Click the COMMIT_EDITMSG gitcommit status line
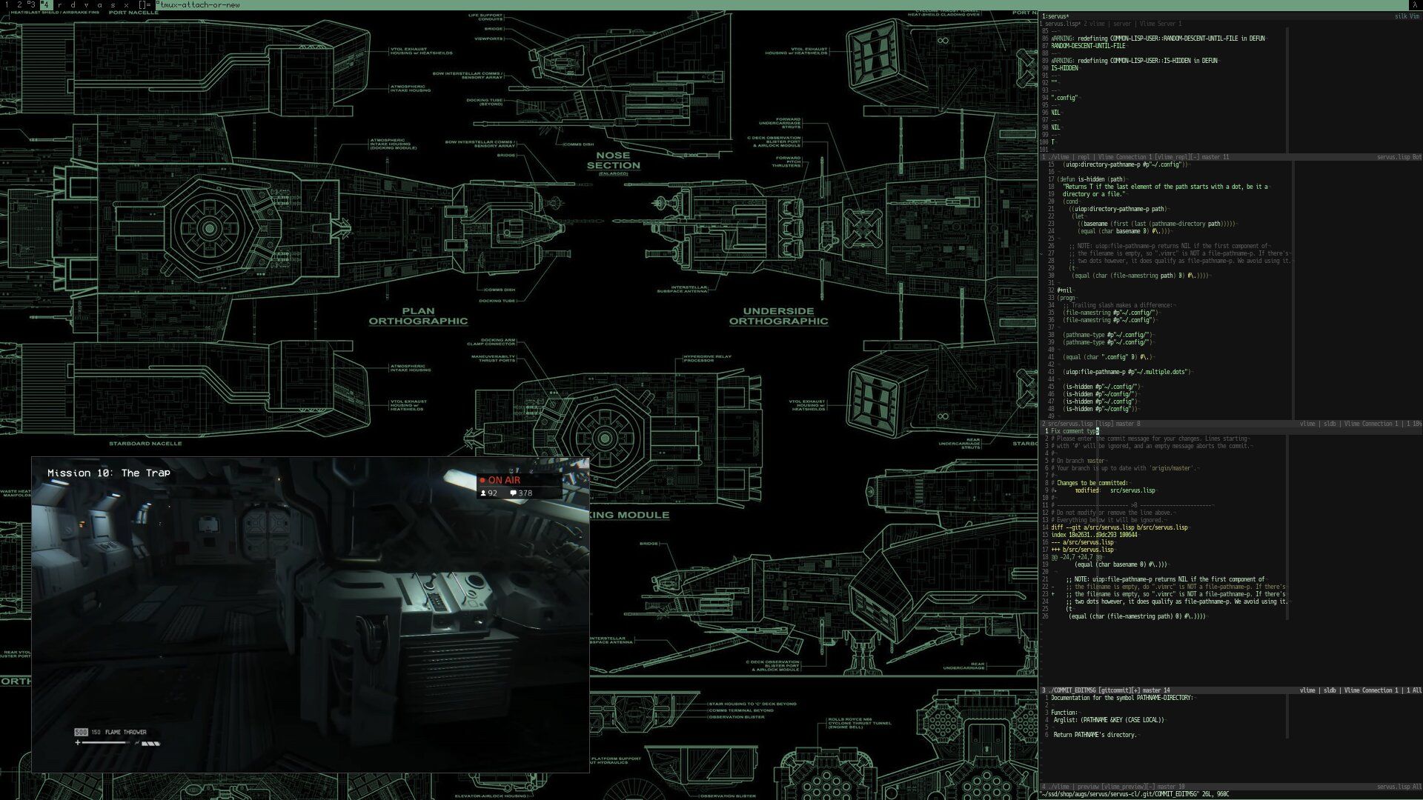The width and height of the screenshot is (1423, 800). tap(1230, 690)
